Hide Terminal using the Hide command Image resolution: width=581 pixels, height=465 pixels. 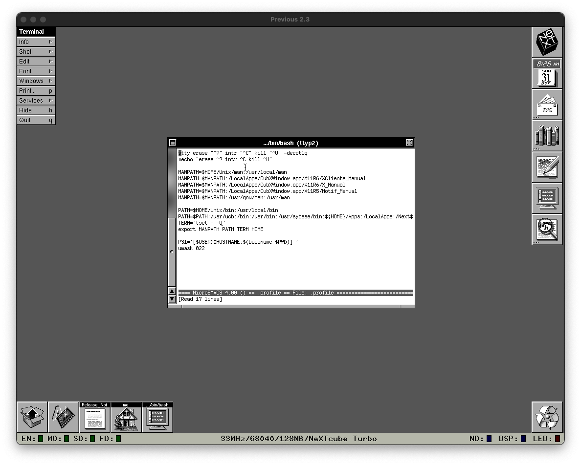(36, 110)
